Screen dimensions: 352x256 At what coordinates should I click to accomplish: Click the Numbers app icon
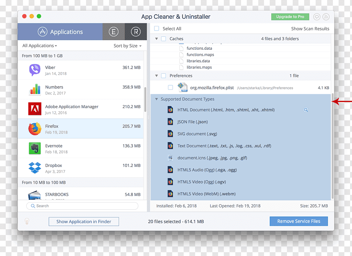pyautogui.click(x=34, y=89)
